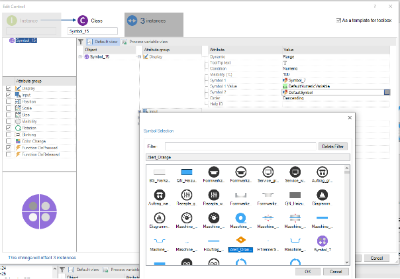Choose the blue horizontal bar Maschine symbol
The width and height of the screenshot is (400, 279).
(323, 221)
